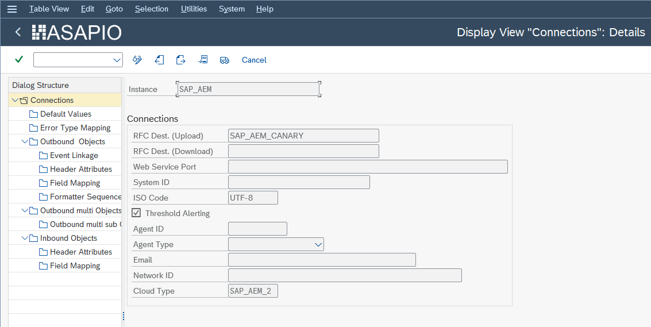
Task: Click the Network ID field
Action: (345, 275)
